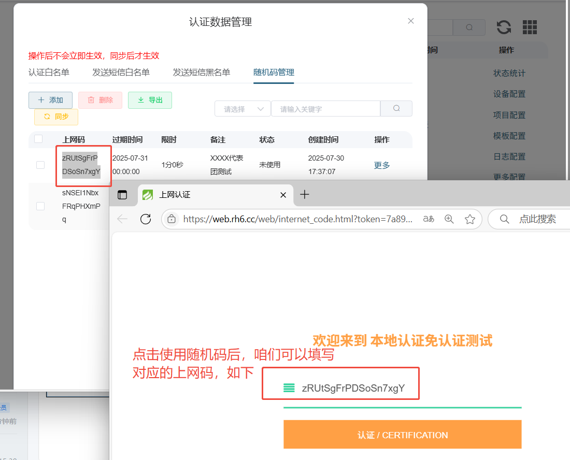Click the 认证 / CERTIFICATION button
The height and width of the screenshot is (460, 570).
[x=402, y=435]
